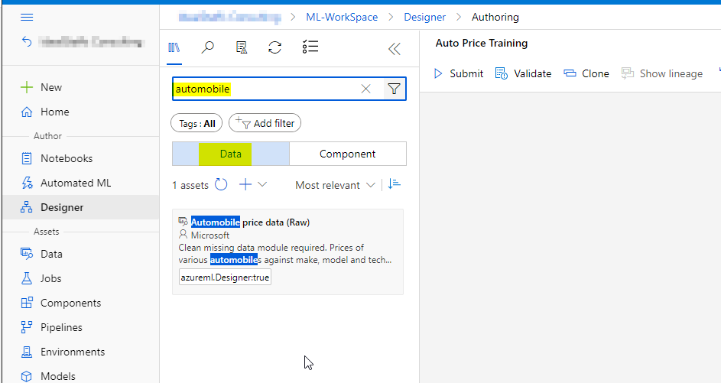Screen dimensions: 721x383
Task: Click the Add filter button
Action: click(x=265, y=123)
